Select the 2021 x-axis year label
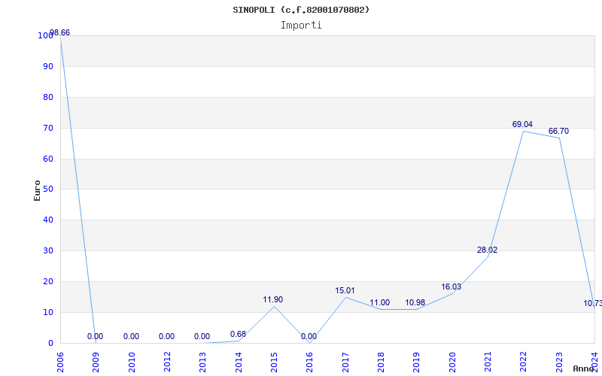 coord(488,362)
